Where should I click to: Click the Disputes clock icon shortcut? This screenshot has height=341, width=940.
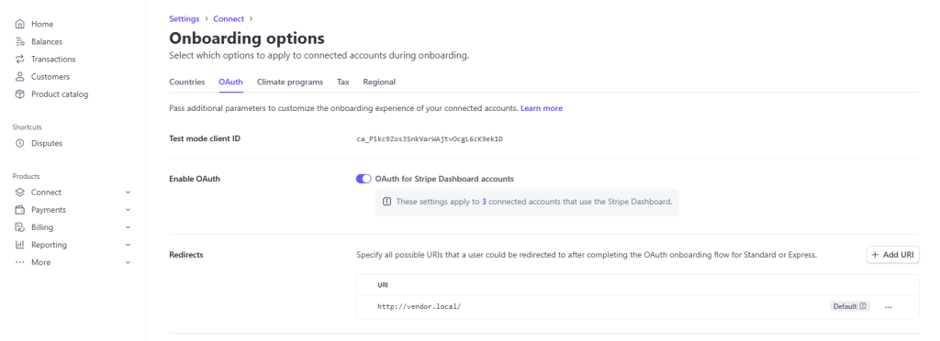(20, 144)
